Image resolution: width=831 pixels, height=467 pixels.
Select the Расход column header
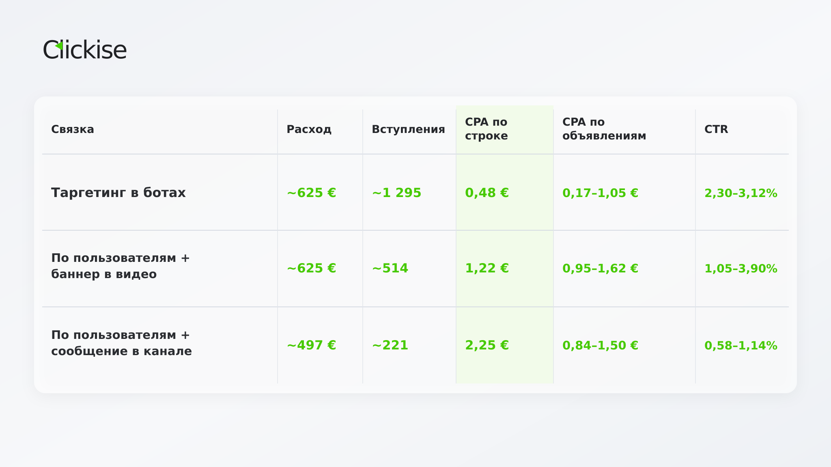[x=309, y=129]
